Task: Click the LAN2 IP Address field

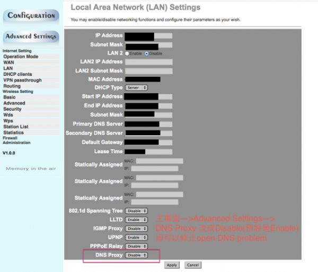Action: click(x=148, y=62)
